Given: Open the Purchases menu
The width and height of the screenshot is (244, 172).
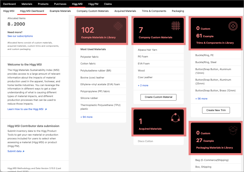Looking at the screenshot, I should coord(60,4).
